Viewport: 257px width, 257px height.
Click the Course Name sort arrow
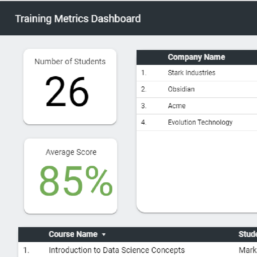(x=104, y=235)
